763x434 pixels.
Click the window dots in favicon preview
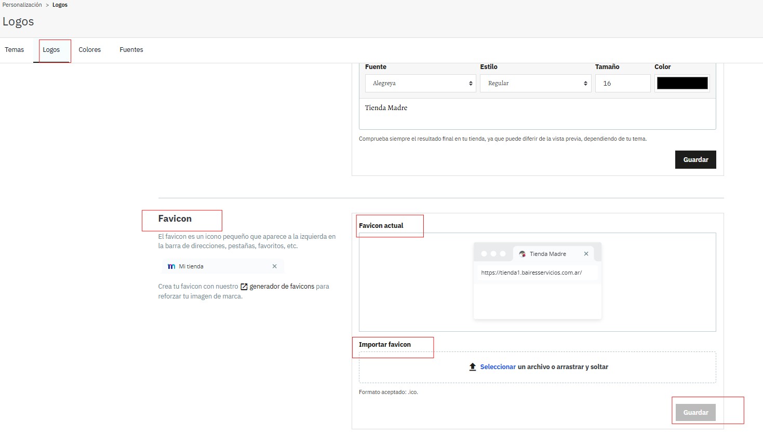[x=493, y=254]
